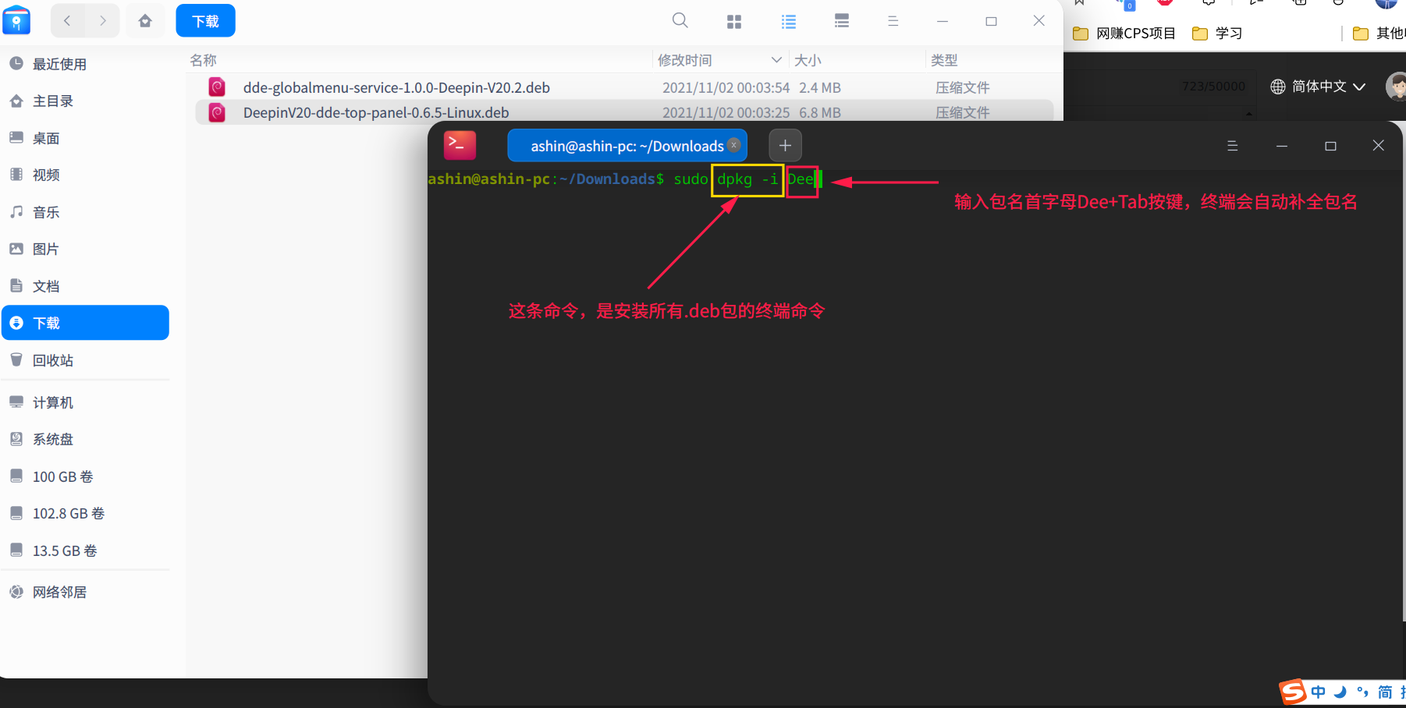The height and width of the screenshot is (708, 1406).
Task: Click the terminal app icon
Action: tap(460, 145)
